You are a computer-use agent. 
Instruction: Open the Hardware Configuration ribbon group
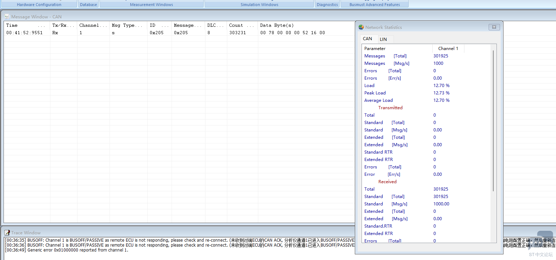click(x=39, y=5)
